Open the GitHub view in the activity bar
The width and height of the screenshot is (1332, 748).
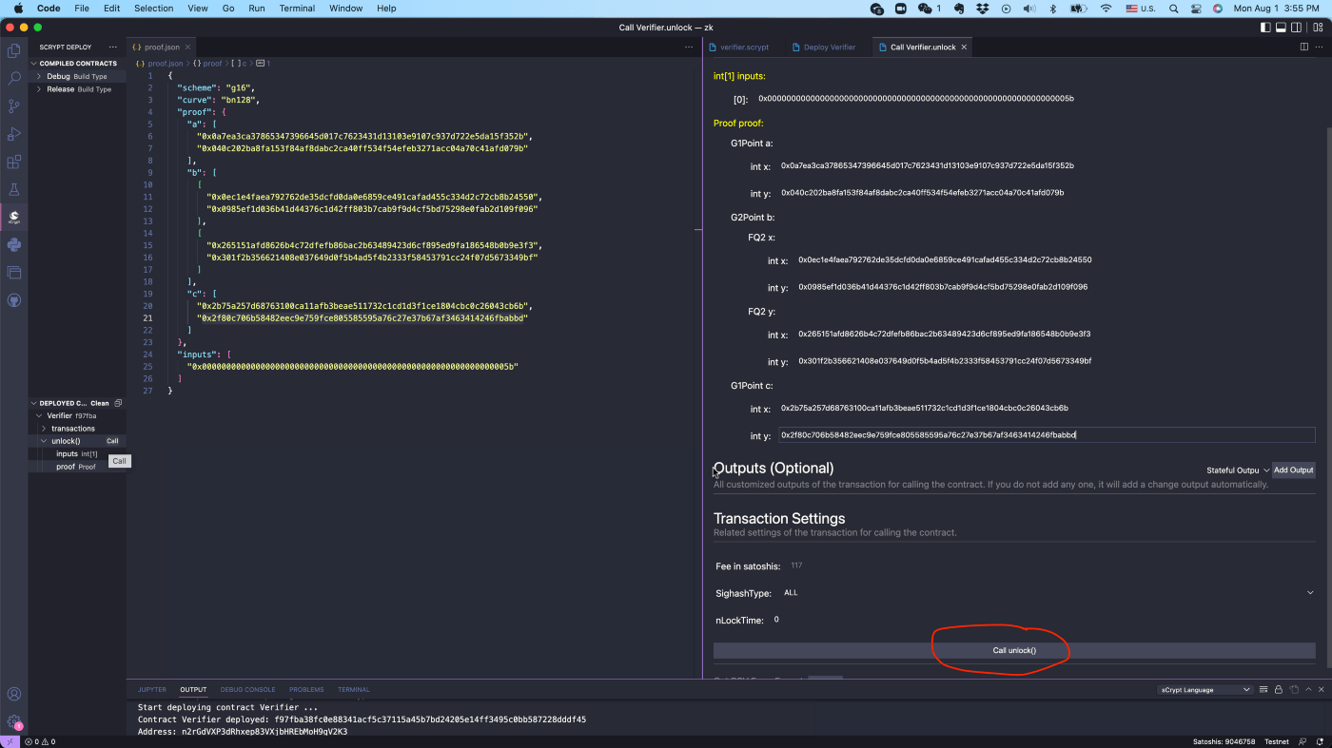14,299
